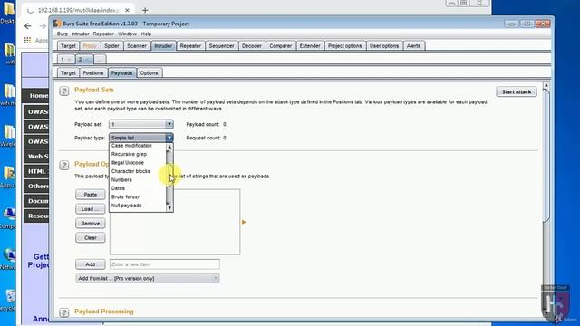
Task: Open the Repeater menu in menu bar
Action: 103,34
